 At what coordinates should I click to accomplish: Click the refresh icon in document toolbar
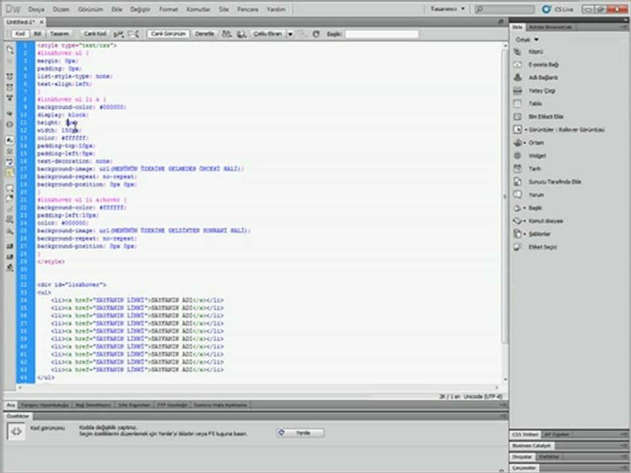click(x=316, y=34)
